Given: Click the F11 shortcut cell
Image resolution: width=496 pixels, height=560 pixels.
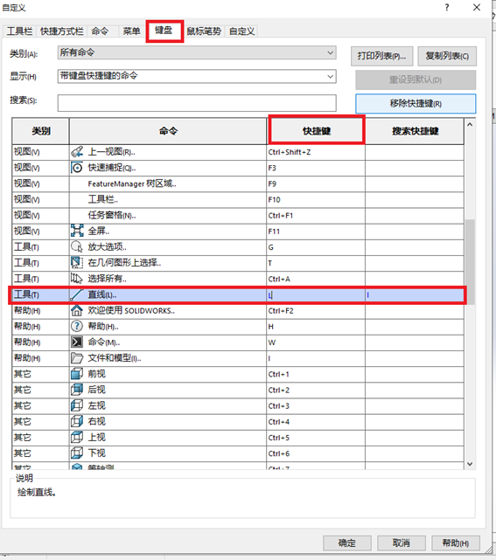Looking at the screenshot, I should click(x=316, y=232).
